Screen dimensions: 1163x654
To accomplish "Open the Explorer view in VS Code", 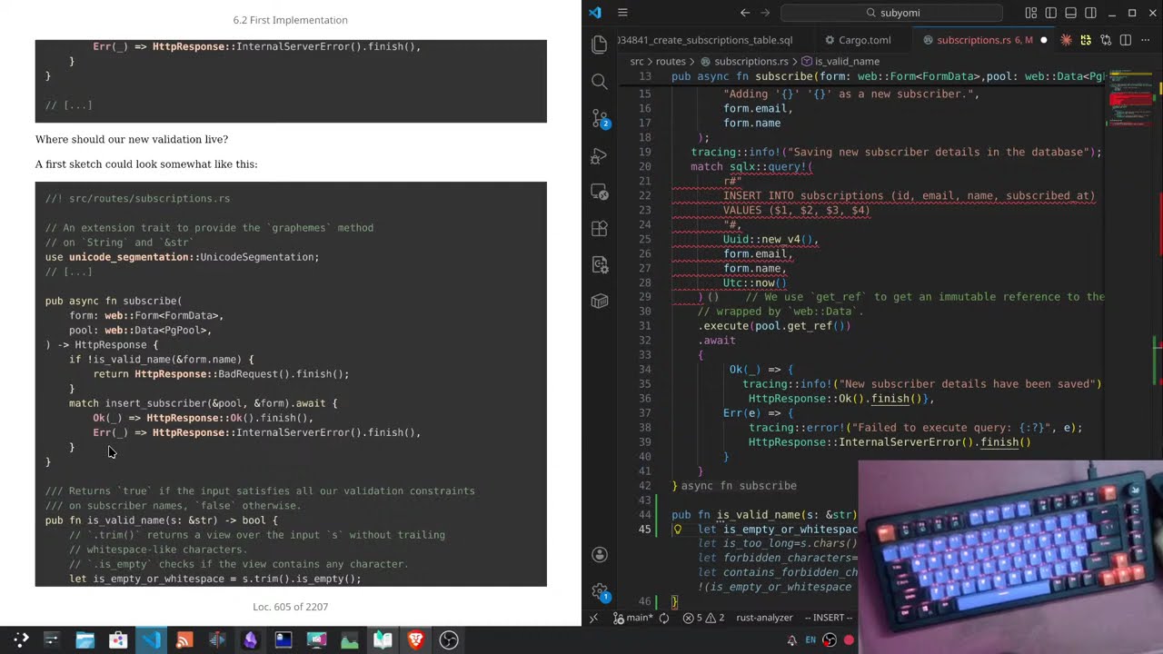I will [x=599, y=45].
